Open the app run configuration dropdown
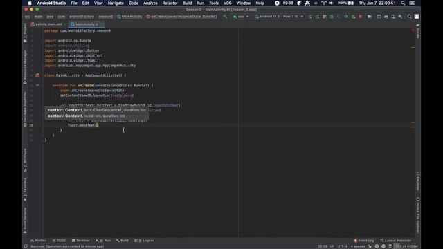443x249 pixels. tap(241, 17)
